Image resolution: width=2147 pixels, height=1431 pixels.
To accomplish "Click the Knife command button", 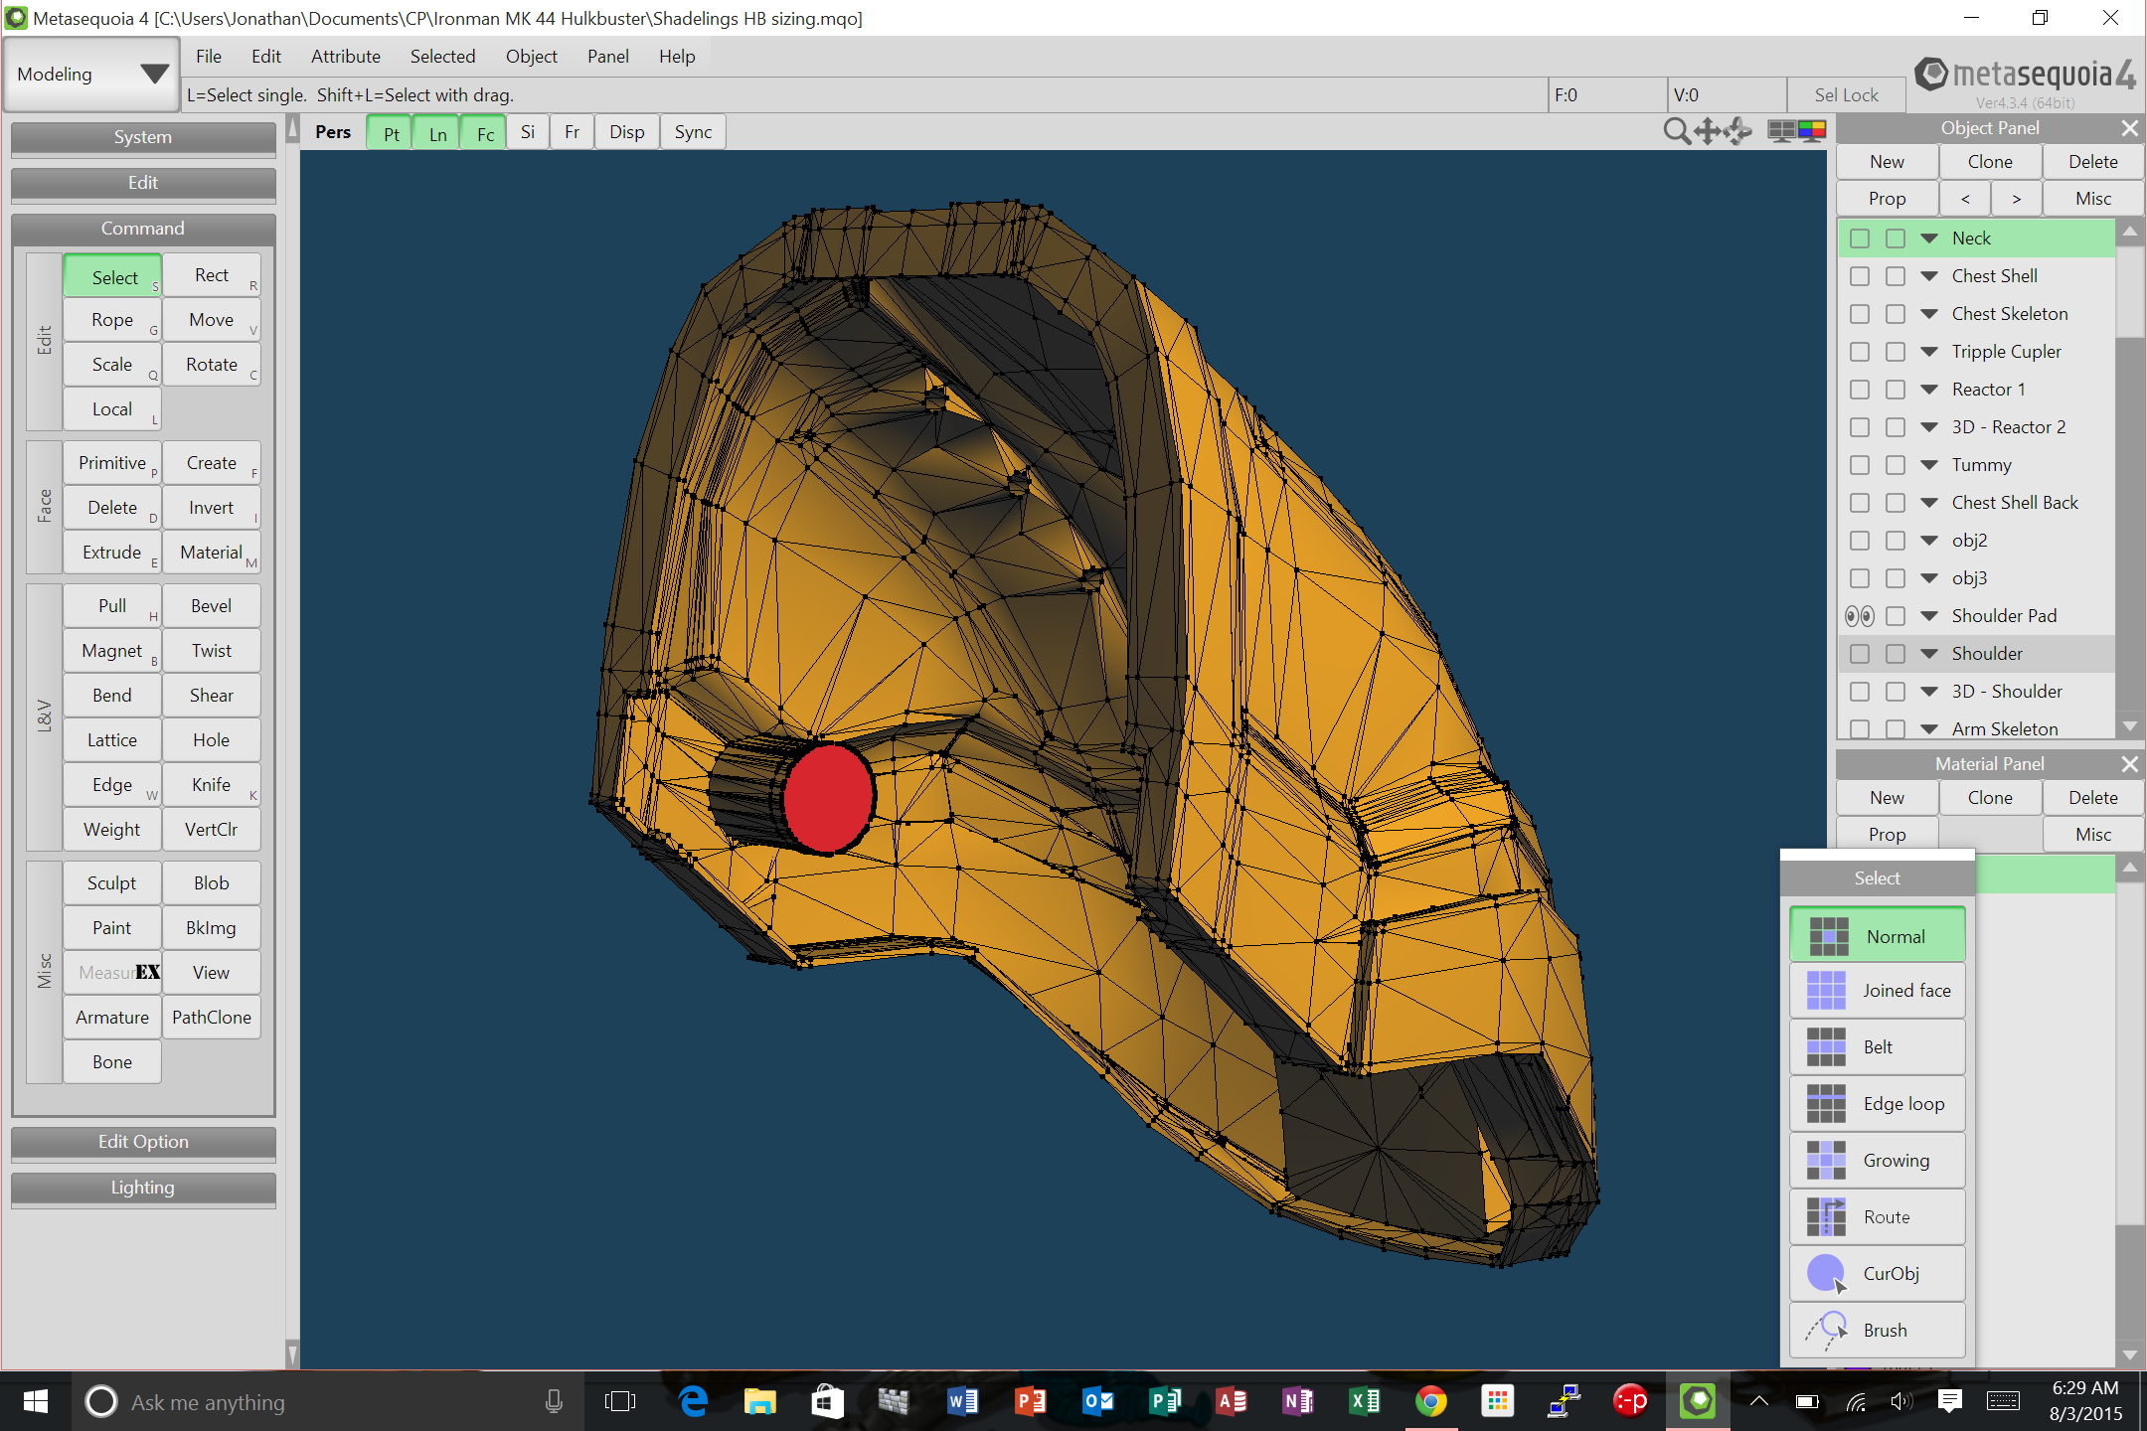I will pos(212,785).
